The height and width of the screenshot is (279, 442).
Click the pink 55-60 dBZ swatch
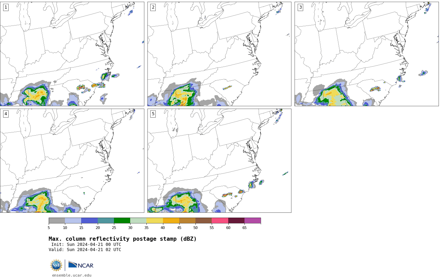pyautogui.click(x=220, y=221)
